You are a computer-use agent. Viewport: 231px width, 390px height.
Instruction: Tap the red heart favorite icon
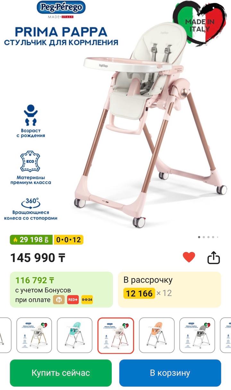coord(189,257)
